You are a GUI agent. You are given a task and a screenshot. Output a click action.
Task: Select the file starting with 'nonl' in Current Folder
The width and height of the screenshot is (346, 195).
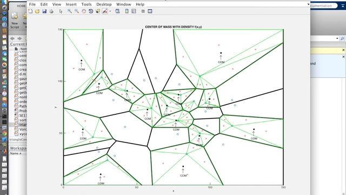click(x=21, y=97)
